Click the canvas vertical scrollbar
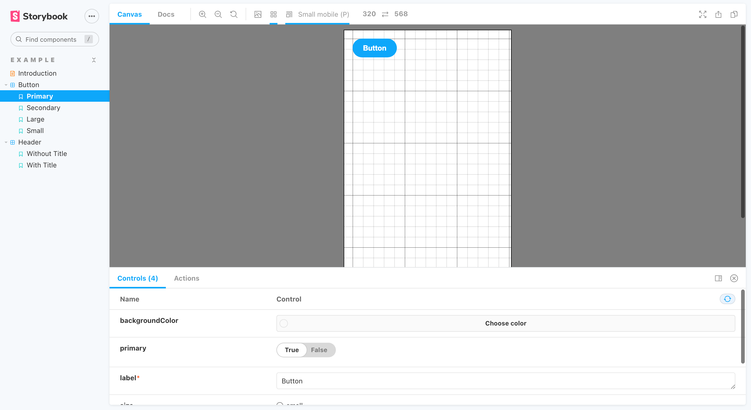The height and width of the screenshot is (410, 751). pos(743,122)
